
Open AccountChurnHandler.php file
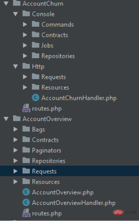[x=79, y=98]
